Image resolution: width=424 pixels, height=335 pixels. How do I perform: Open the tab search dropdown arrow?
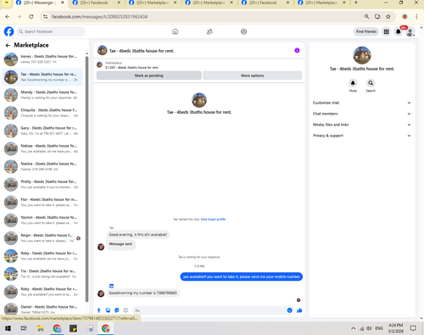click(6, 3)
